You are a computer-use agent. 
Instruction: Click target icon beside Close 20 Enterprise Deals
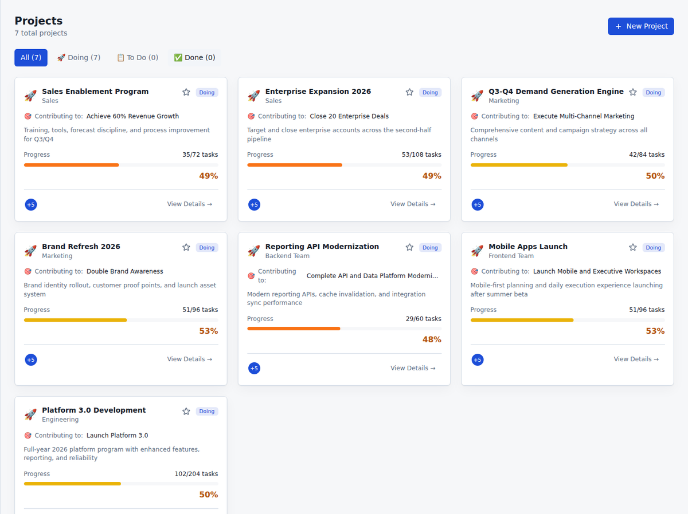(x=251, y=116)
